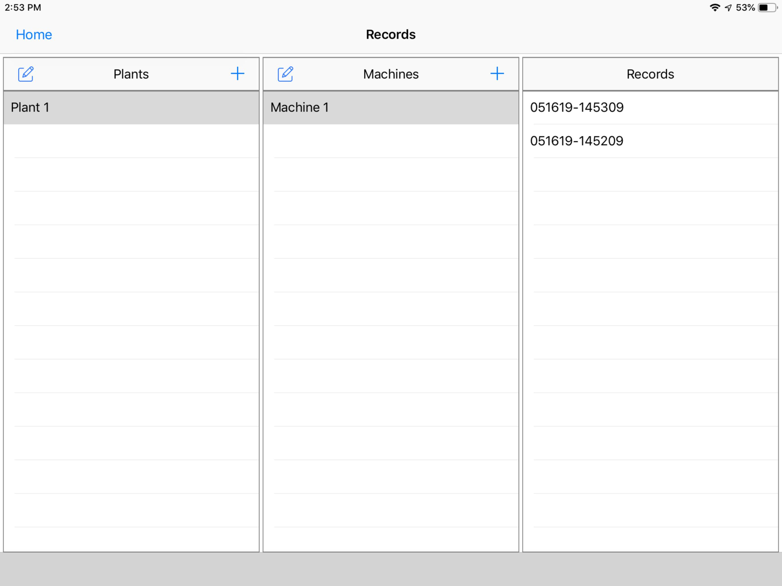This screenshot has height=586, width=782.
Task: Tap the Records panel header title
Action: 650,74
